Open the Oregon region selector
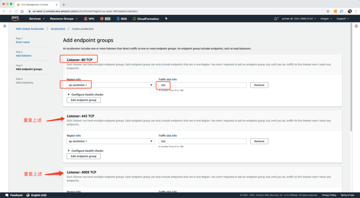The image size is (360, 198). pyautogui.click(x=326, y=19)
